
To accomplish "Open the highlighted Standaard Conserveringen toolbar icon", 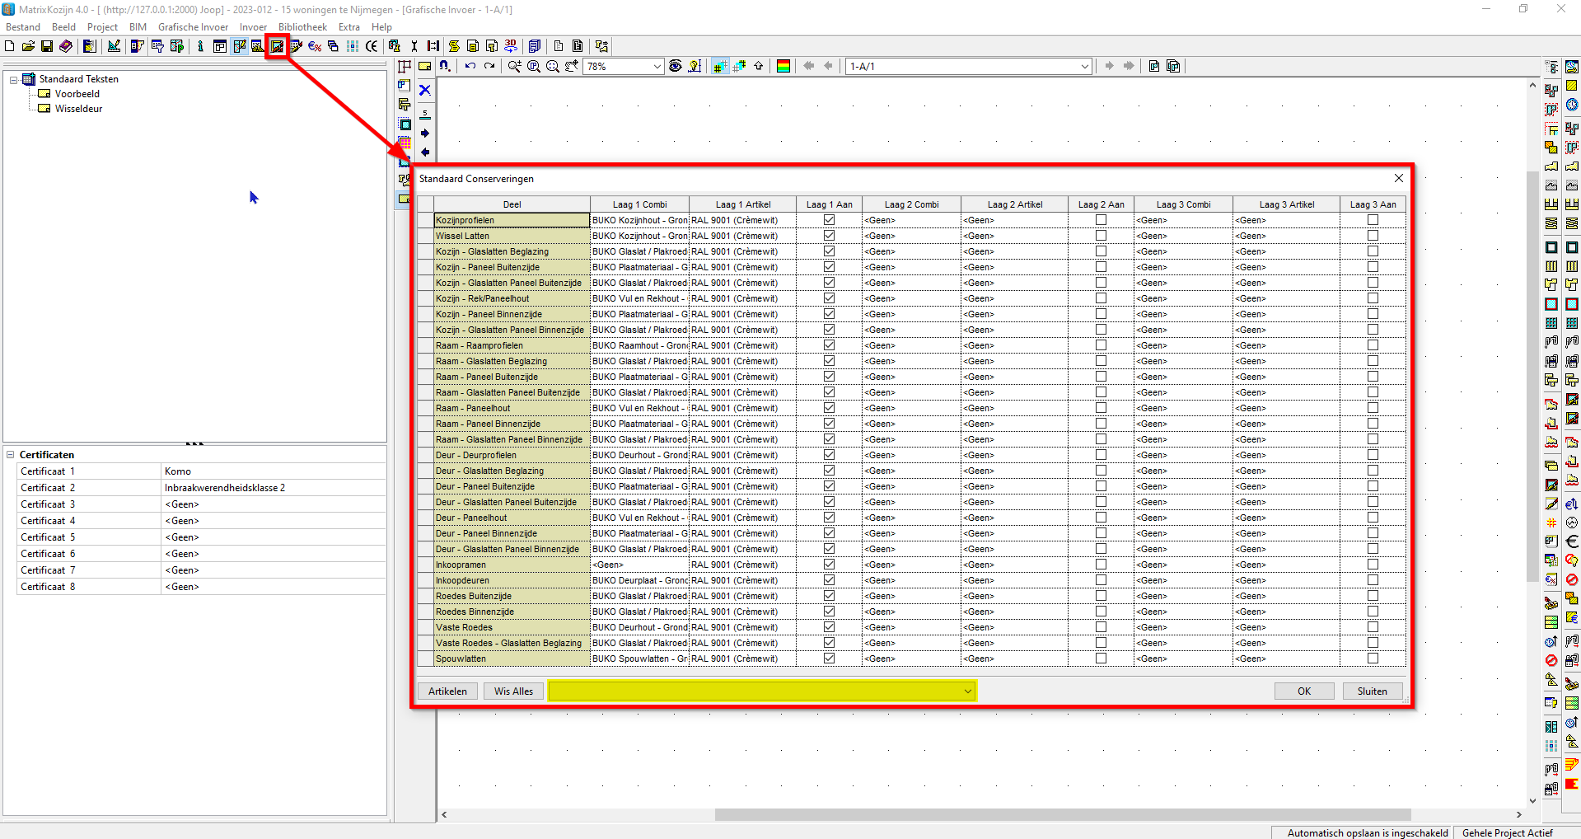I will (277, 46).
